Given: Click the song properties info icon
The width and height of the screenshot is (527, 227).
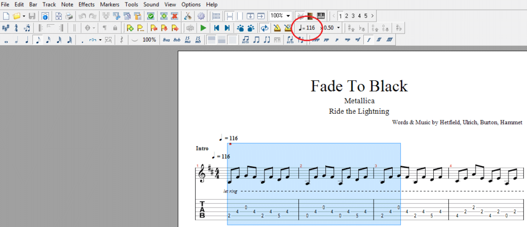Looking at the screenshot, I should (45, 16).
